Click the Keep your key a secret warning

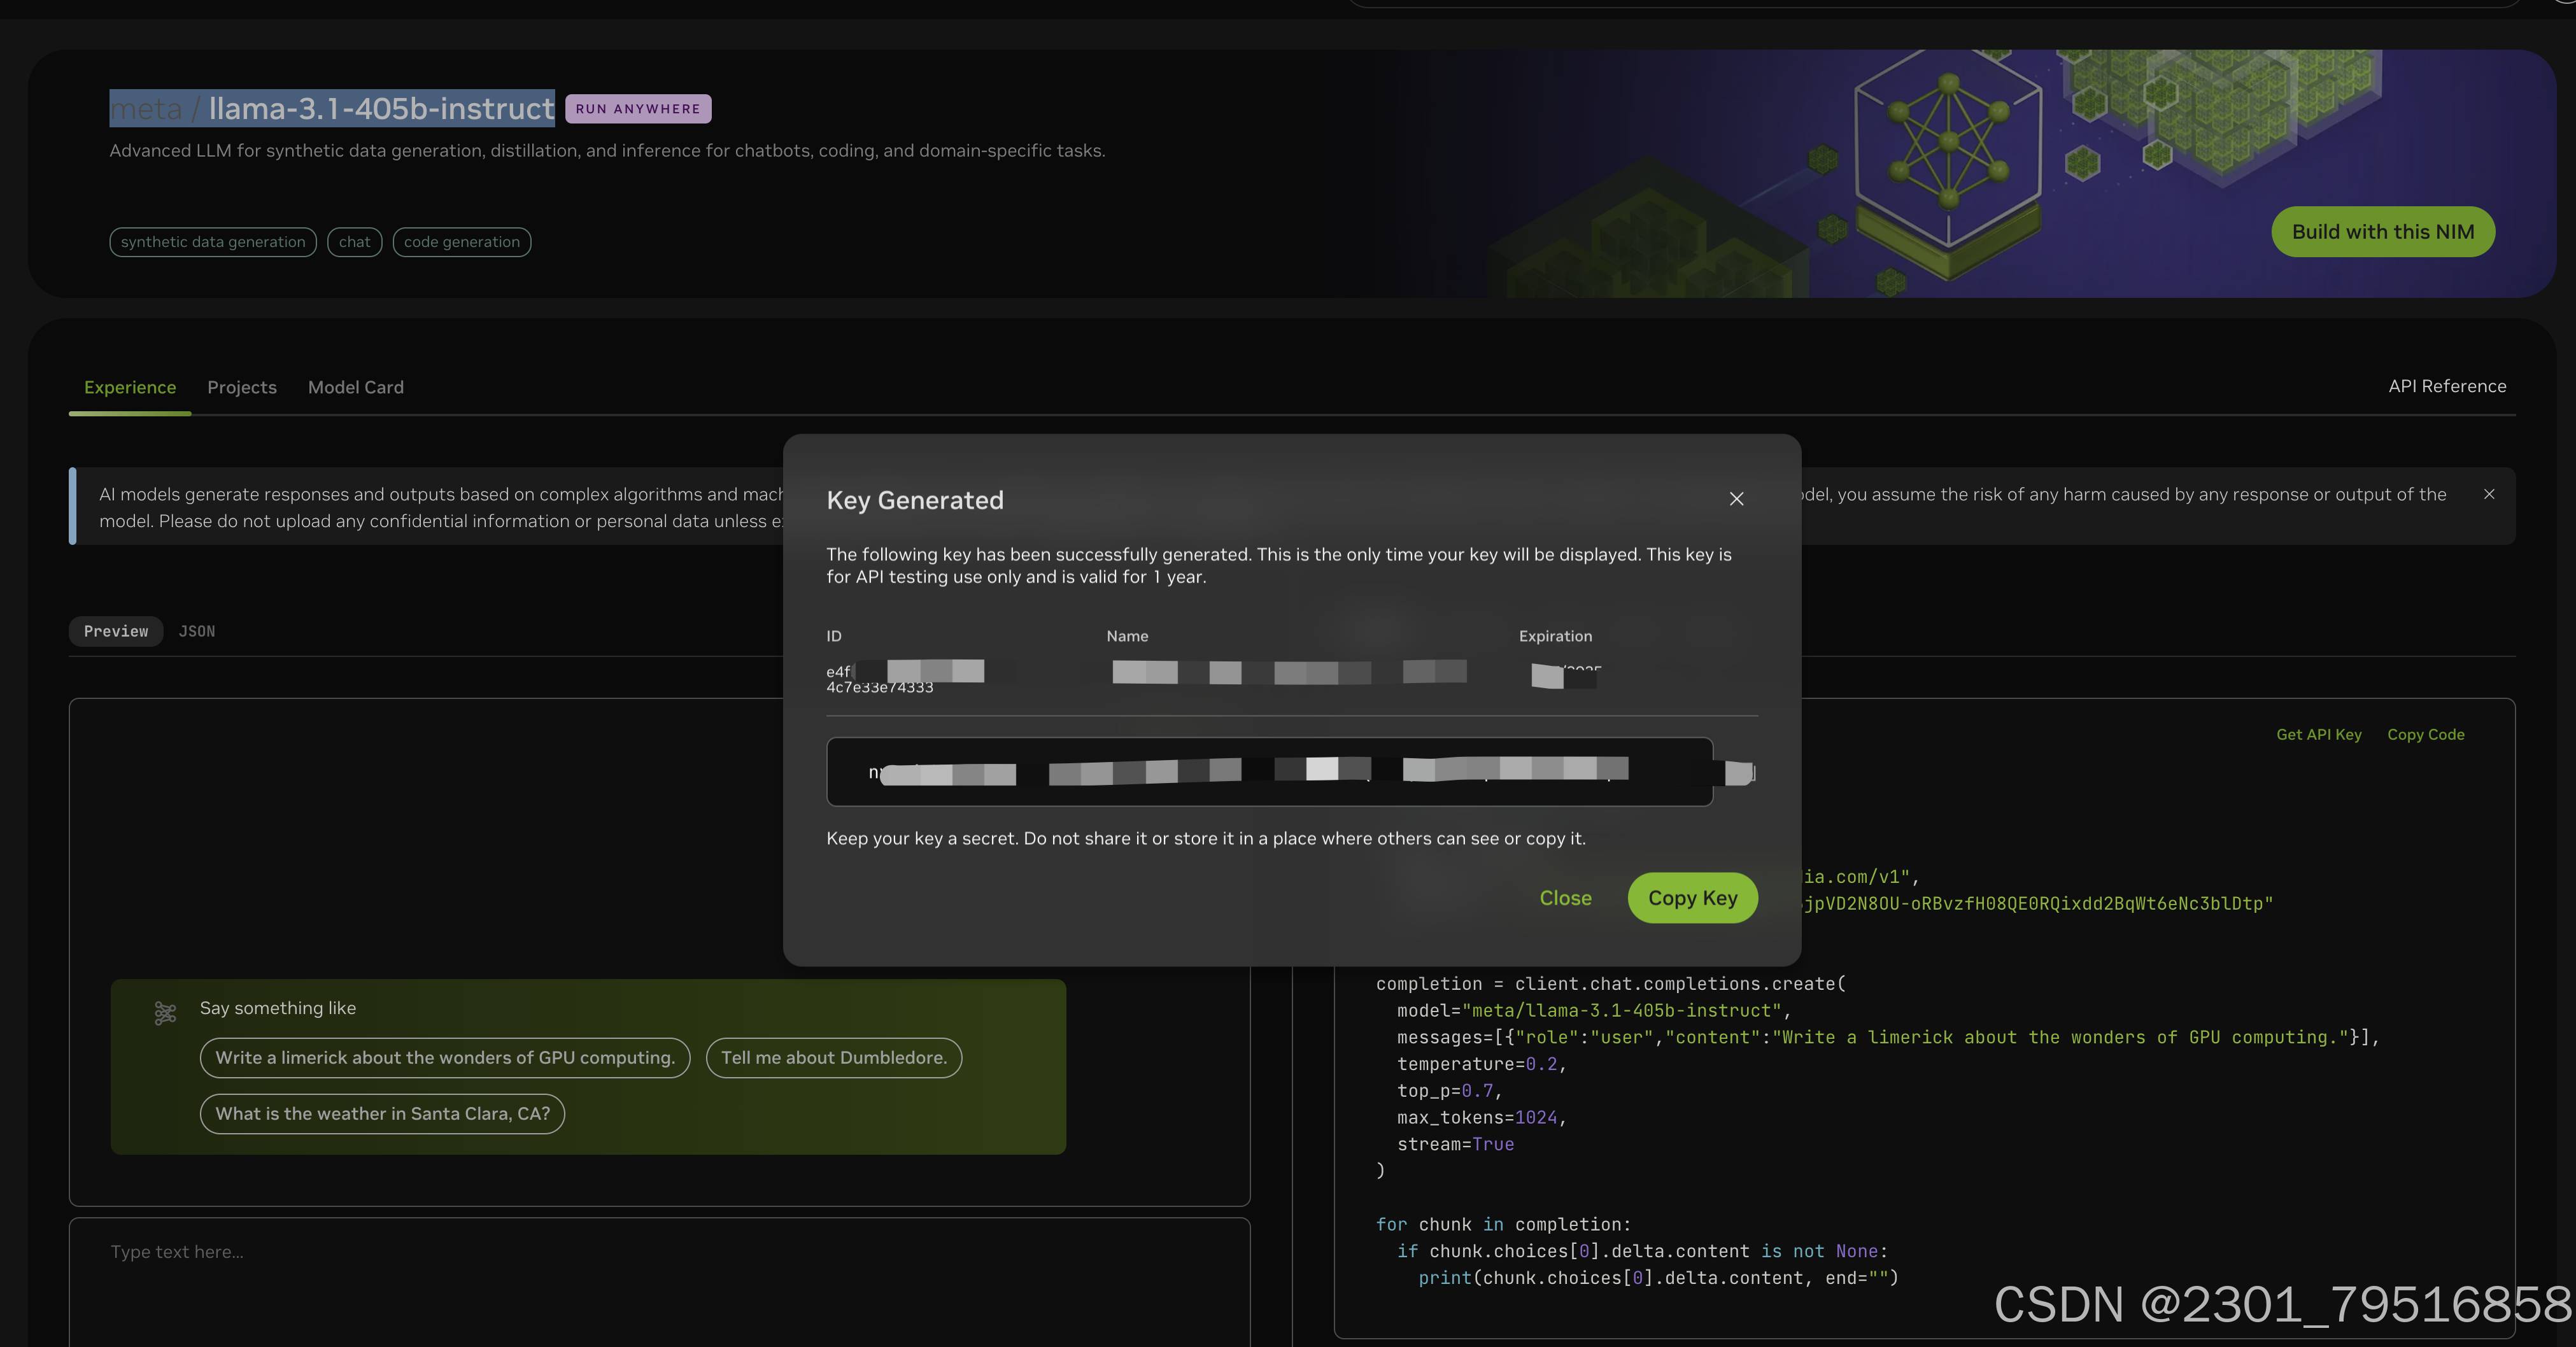[1205, 838]
